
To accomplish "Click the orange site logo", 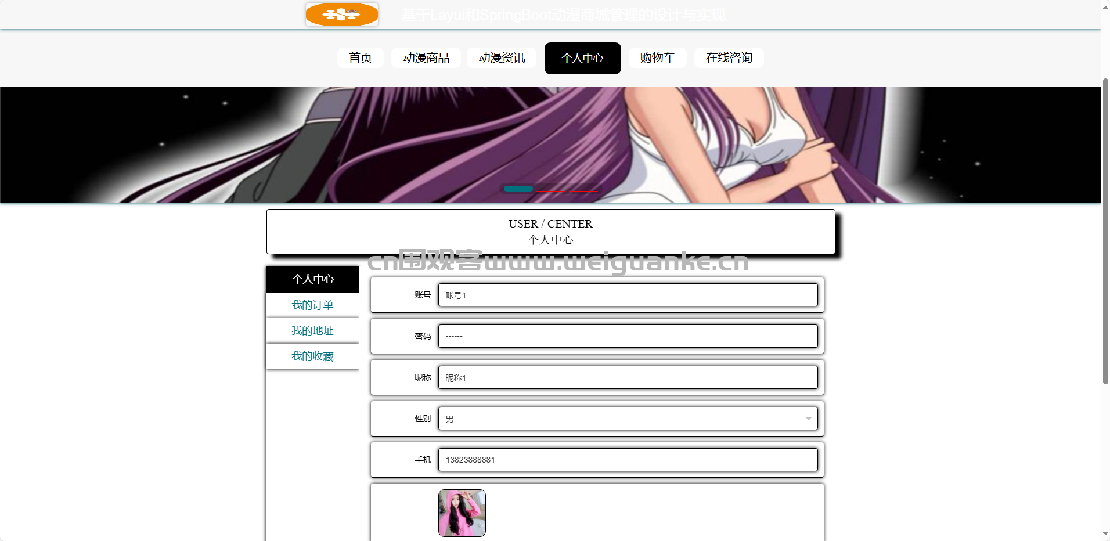I will point(342,15).
